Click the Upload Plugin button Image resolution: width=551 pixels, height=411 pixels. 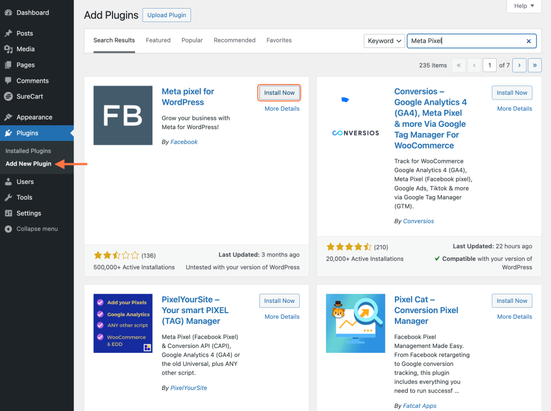[x=167, y=15]
